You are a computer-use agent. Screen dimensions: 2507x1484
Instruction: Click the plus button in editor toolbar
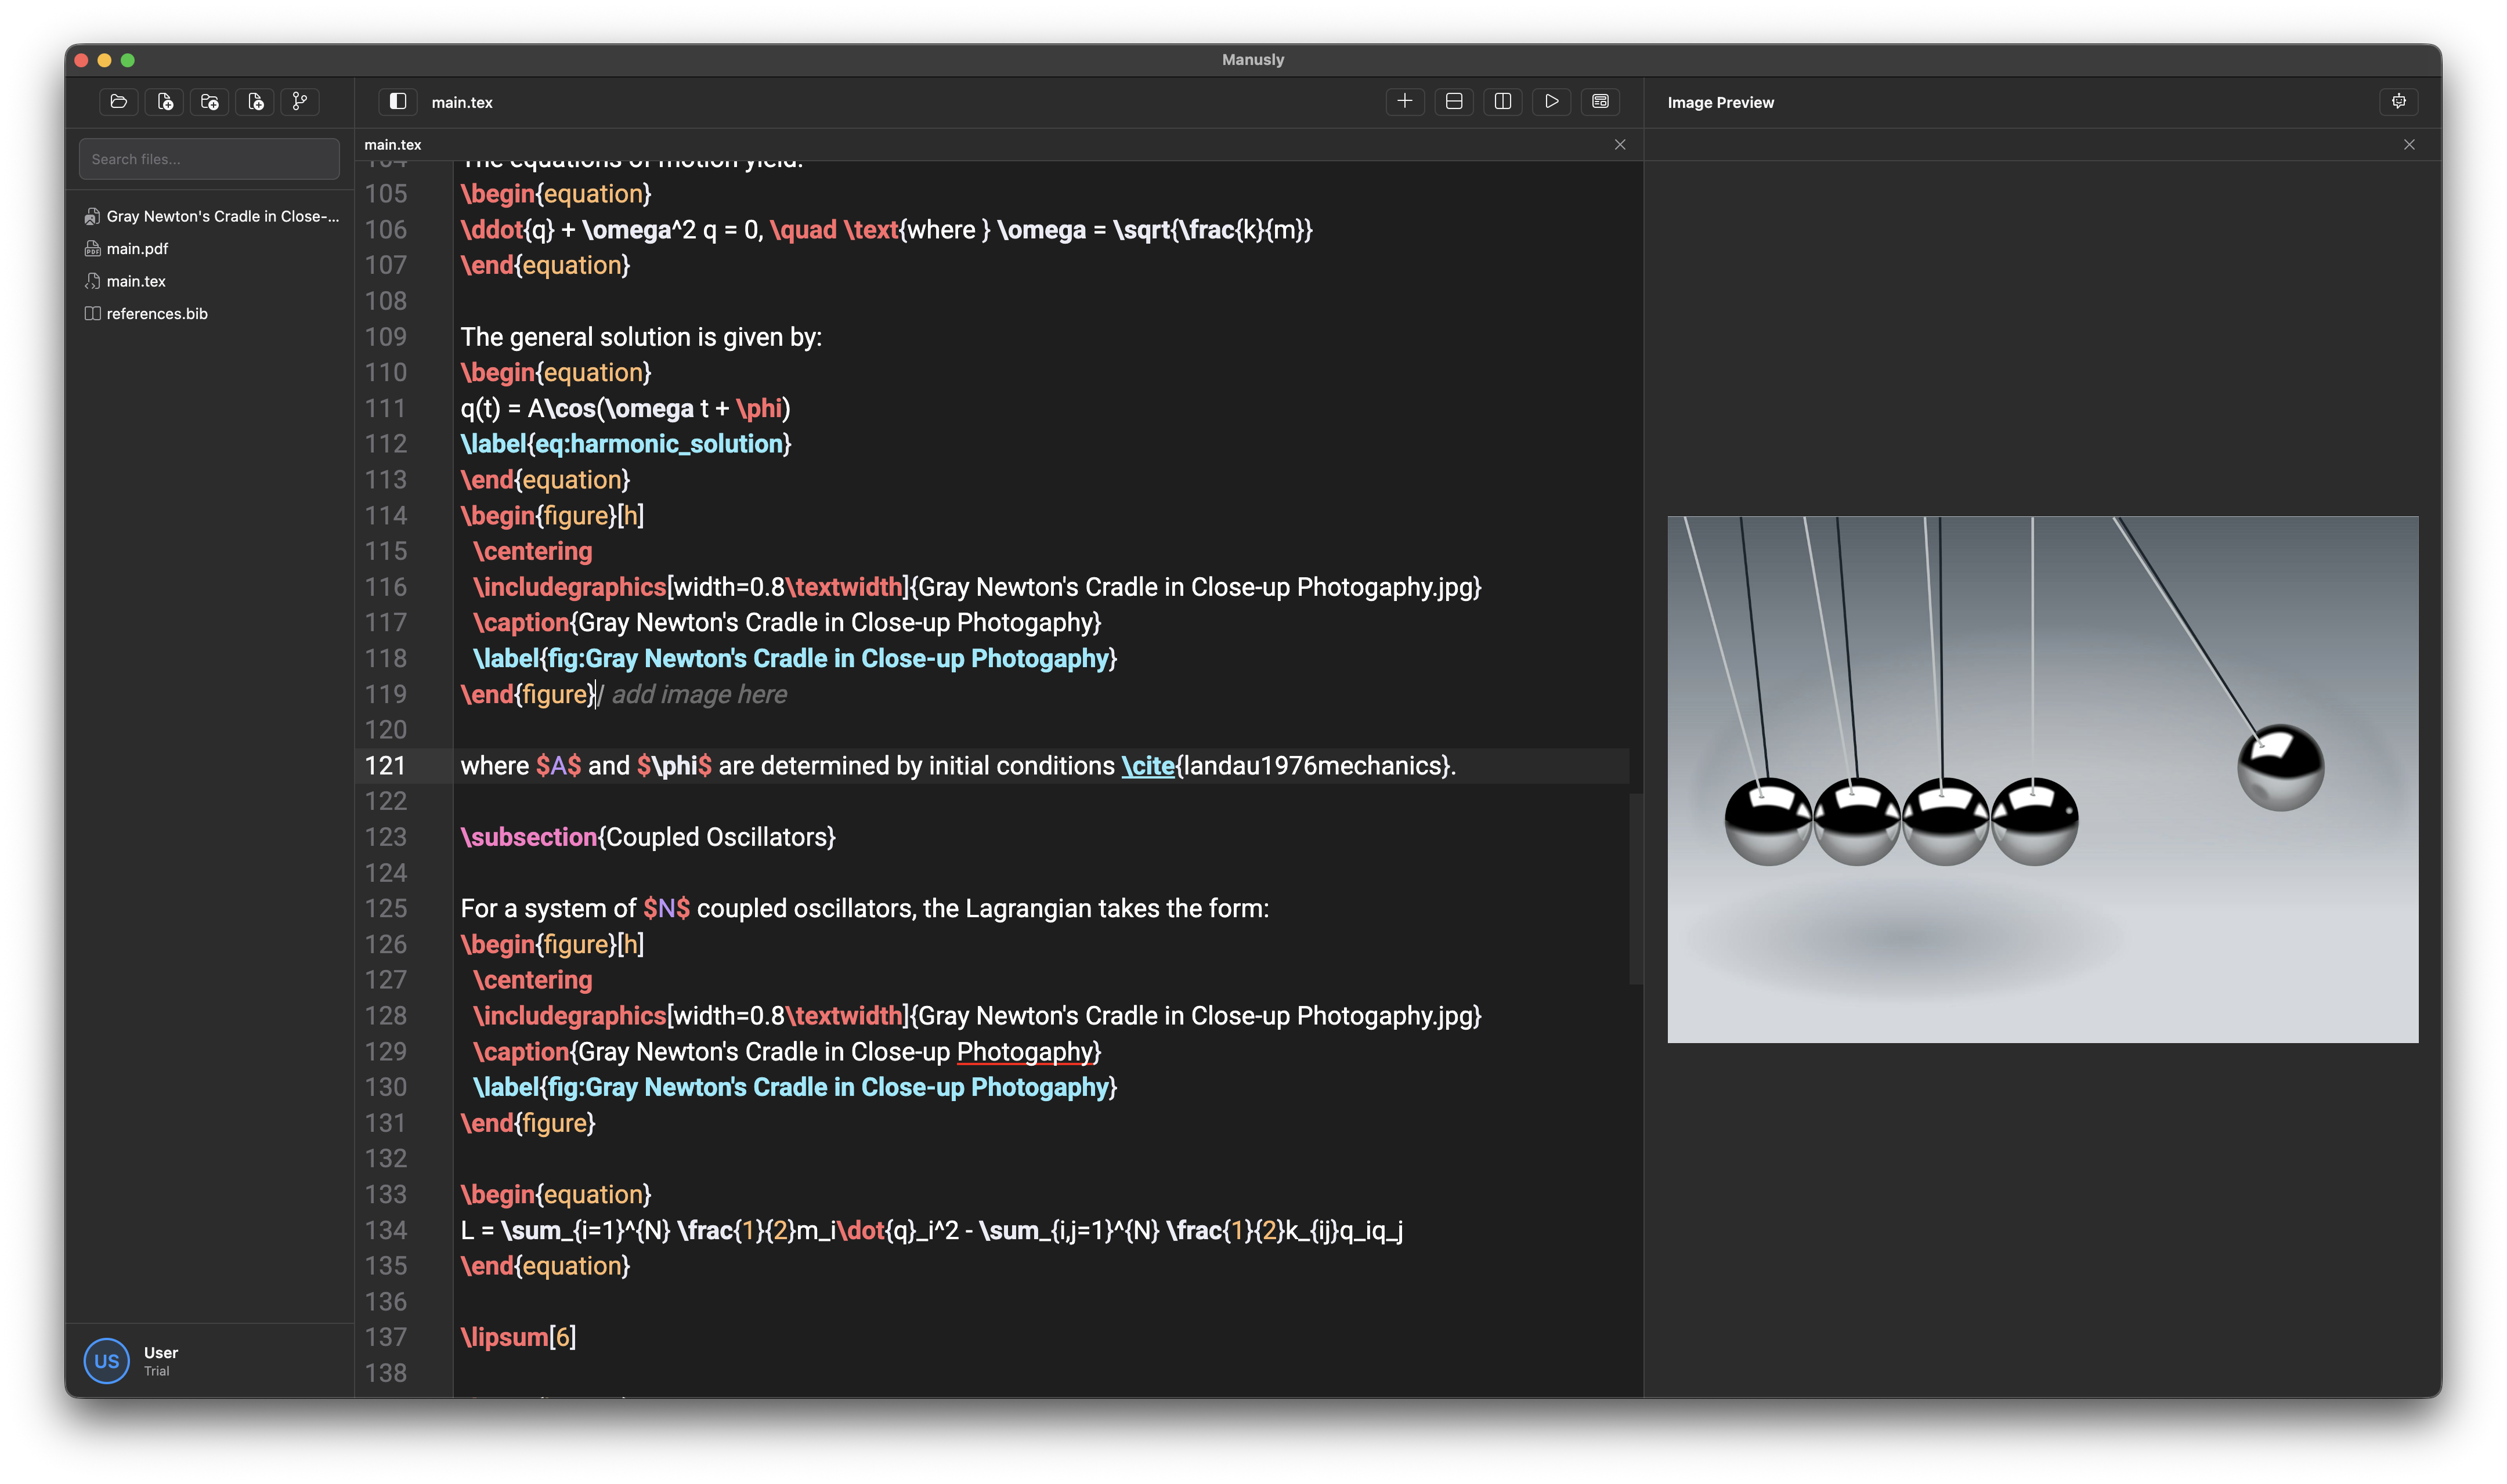tap(1404, 102)
